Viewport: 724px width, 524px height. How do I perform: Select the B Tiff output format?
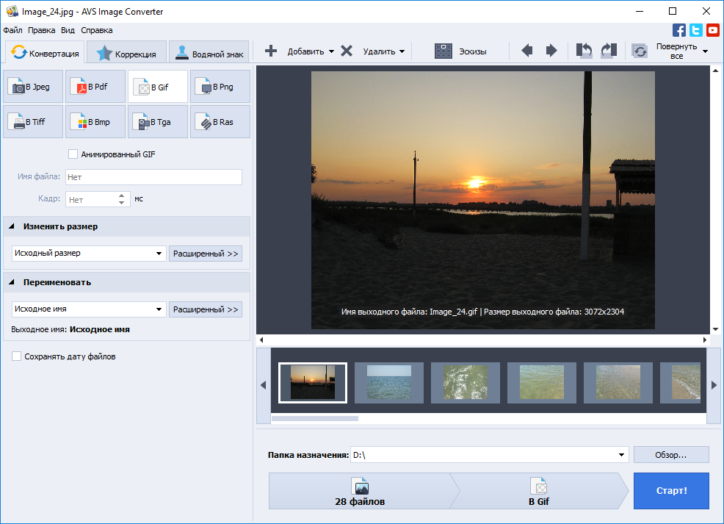tap(33, 122)
